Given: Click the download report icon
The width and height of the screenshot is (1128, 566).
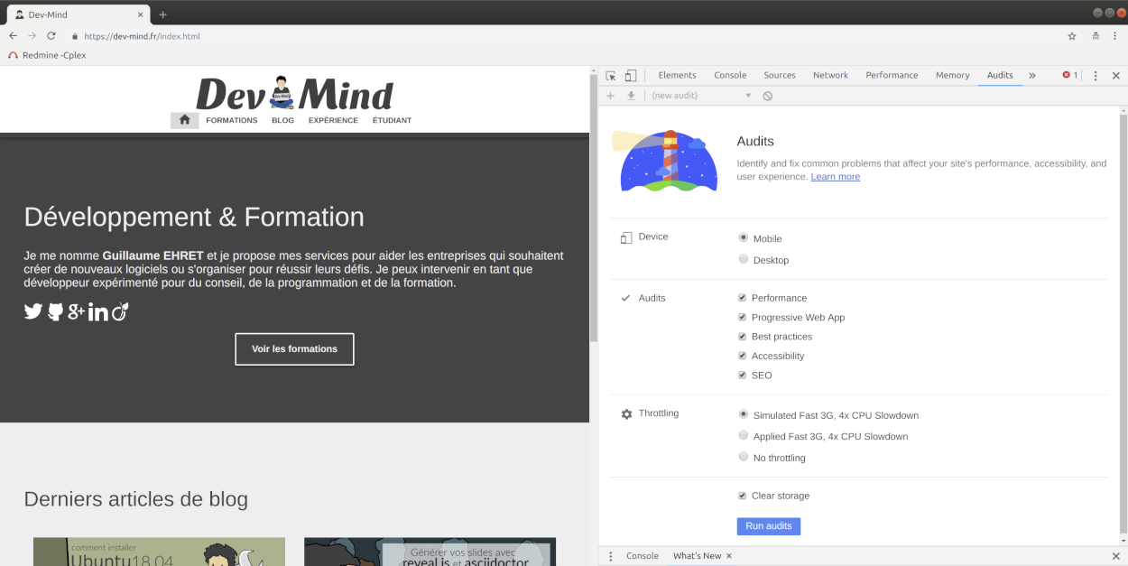Looking at the screenshot, I should tap(631, 96).
